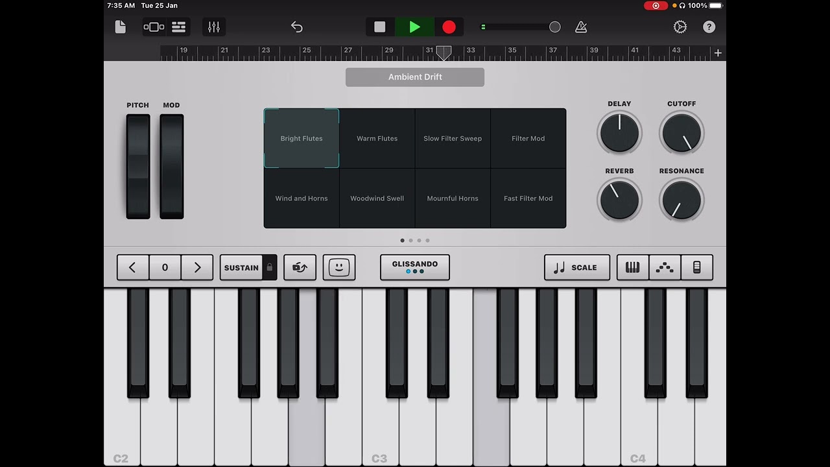The image size is (830, 467).
Task: Click the octave value 0 display
Action: pos(165,267)
